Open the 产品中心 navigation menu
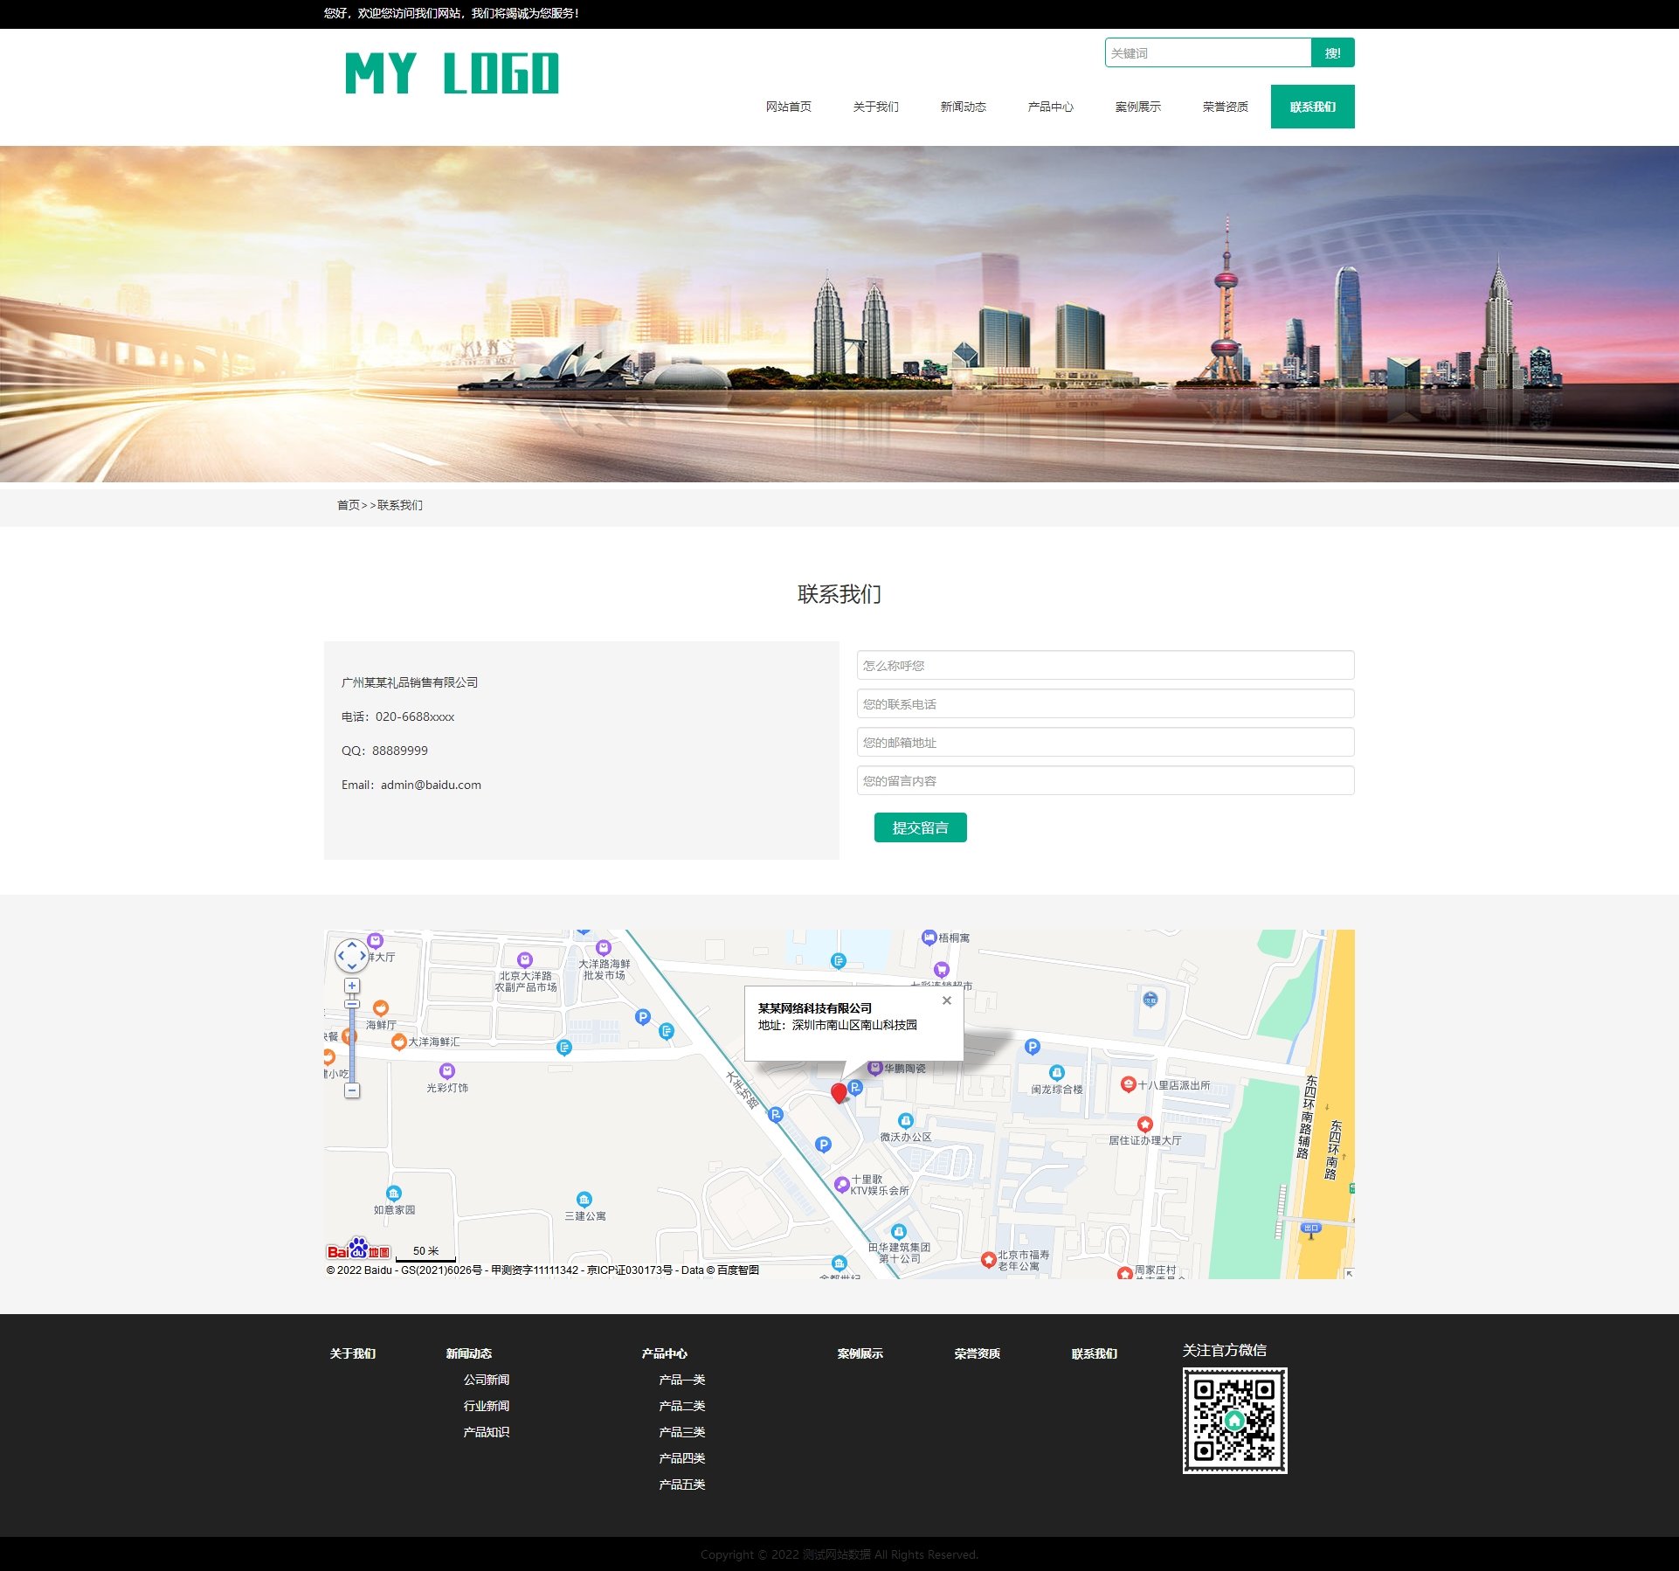1679x1571 pixels. [1050, 107]
